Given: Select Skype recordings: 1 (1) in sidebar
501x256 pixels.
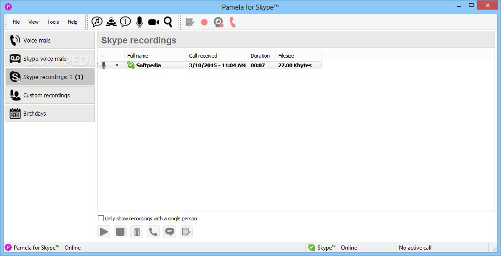Looking at the screenshot, I should click(50, 77).
